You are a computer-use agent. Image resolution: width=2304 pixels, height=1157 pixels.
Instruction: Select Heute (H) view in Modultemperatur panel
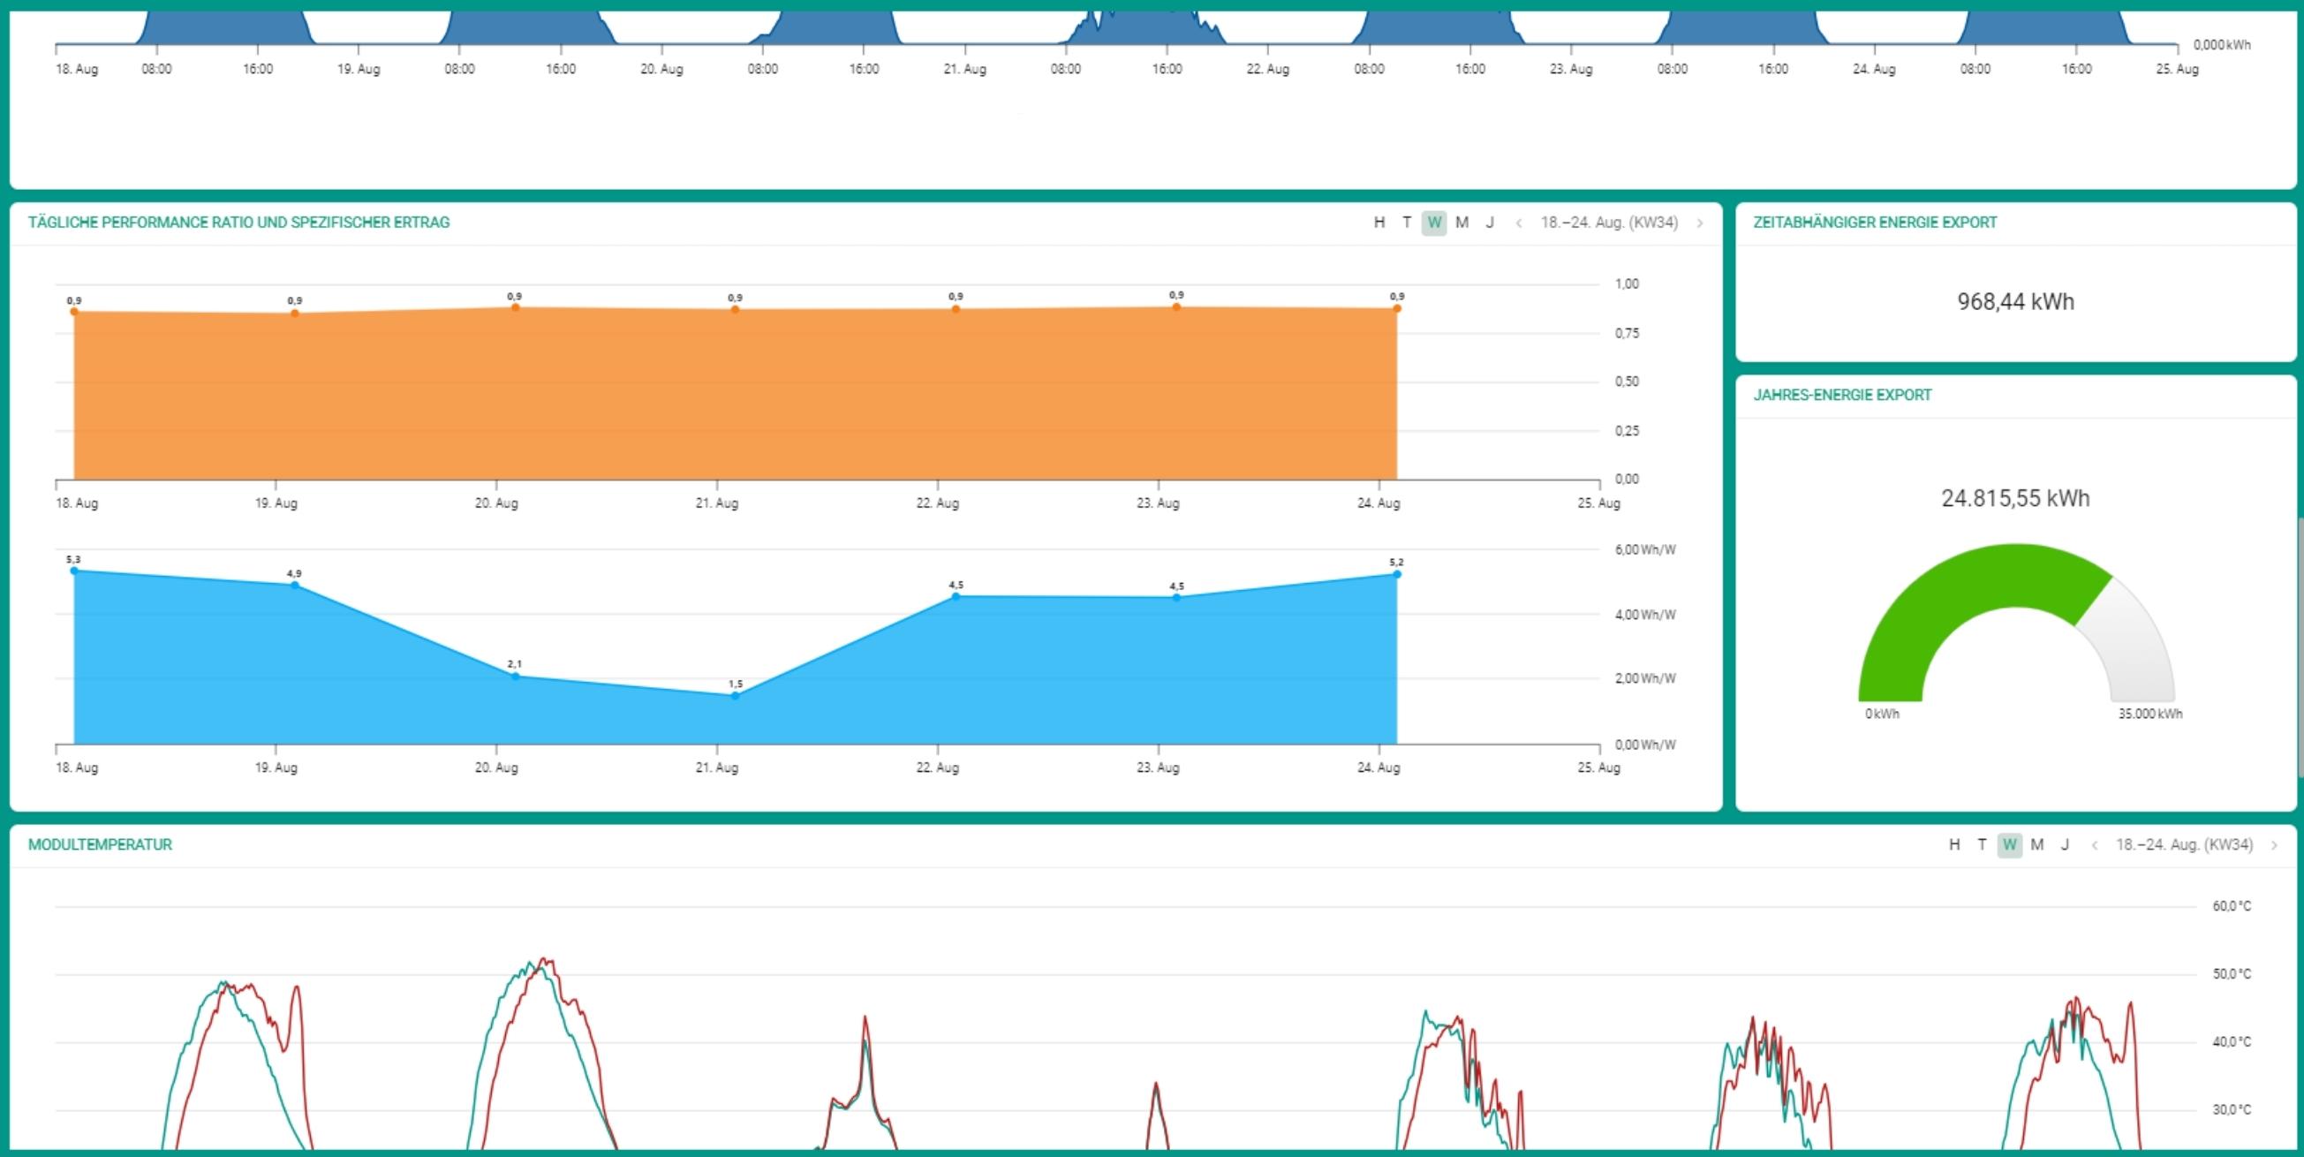point(1953,843)
